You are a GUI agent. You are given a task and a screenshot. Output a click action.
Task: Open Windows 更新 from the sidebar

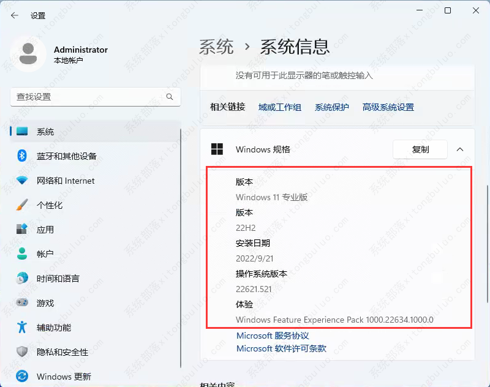point(58,376)
